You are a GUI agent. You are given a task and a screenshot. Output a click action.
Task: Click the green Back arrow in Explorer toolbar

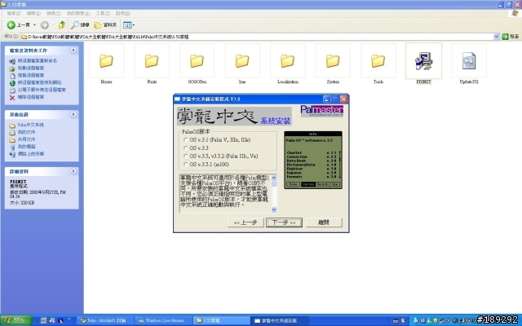click(11, 25)
